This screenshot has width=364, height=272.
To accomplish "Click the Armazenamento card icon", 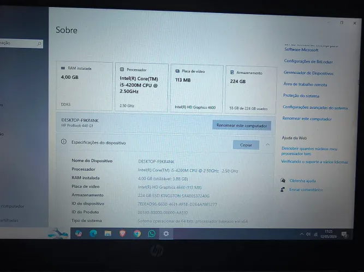I will pyautogui.click(x=232, y=72).
